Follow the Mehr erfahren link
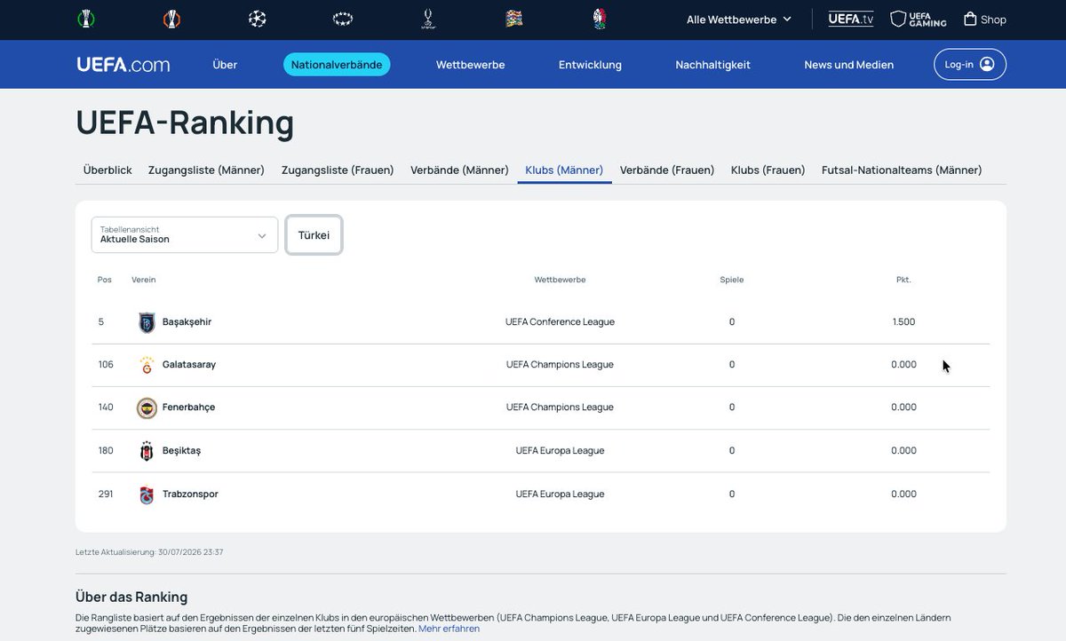Image resolution: width=1066 pixels, height=641 pixels. coord(449,629)
